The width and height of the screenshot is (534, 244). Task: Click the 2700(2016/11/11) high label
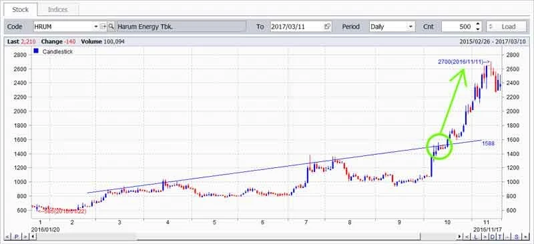click(464, 62)
